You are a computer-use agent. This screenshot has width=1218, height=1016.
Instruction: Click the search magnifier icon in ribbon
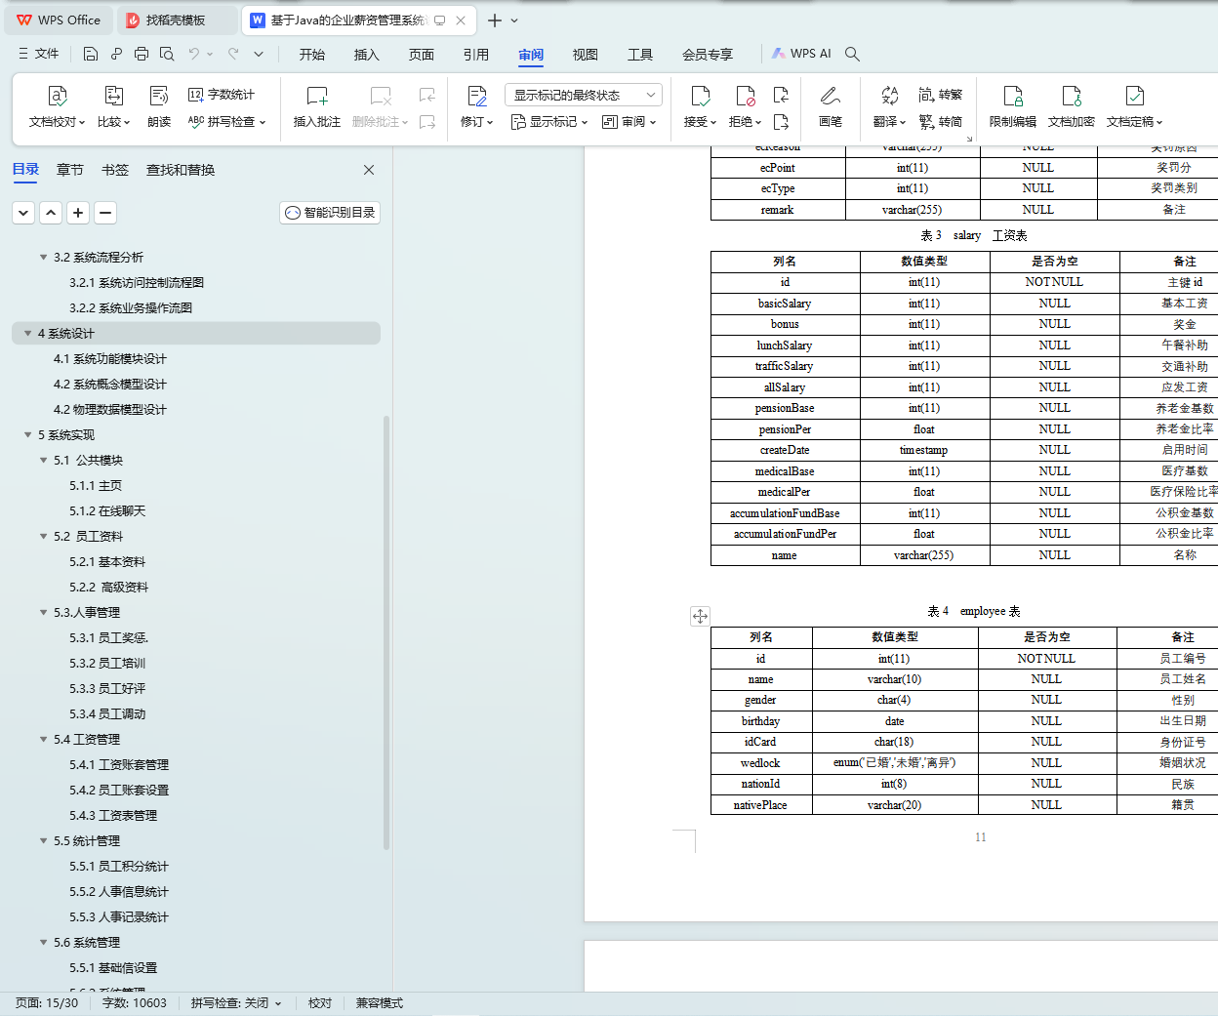click(x=852, y=54)
